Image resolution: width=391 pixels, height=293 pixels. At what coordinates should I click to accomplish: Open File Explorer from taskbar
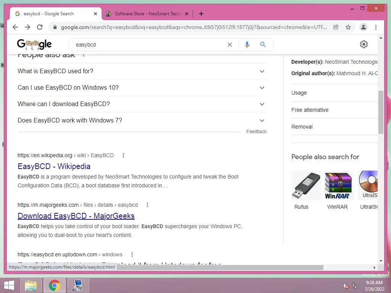pos(31,285)
